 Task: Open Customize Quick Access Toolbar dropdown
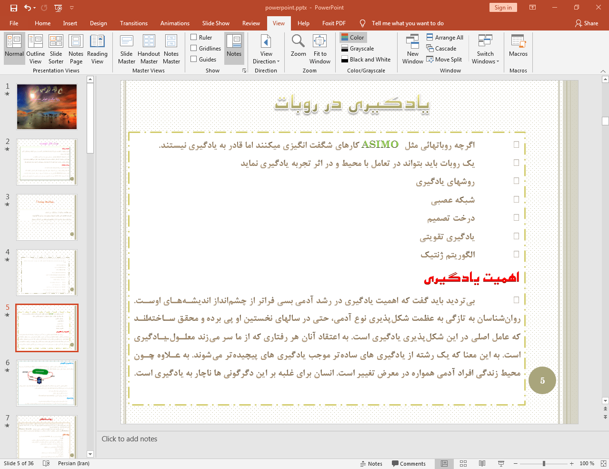click(x=72, y=8)
